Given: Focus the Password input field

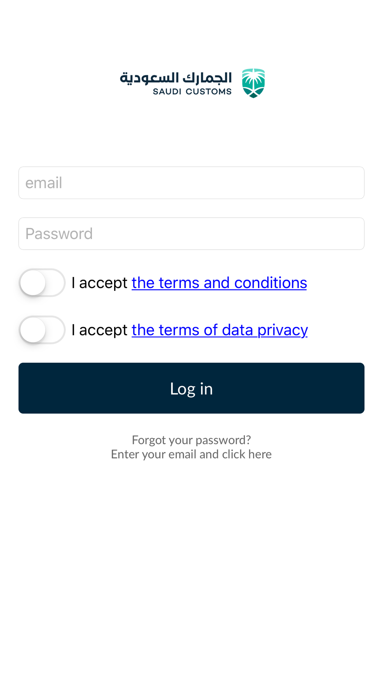Looking at the screenshot, I should pyautogui.click(x=191, y=234).
